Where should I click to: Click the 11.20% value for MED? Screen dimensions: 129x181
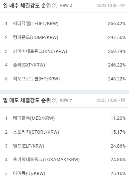118,118
